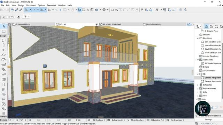This screenshot has width=223, height=125.
Task: Toggle the grid snap hash icon
Action: click(x=49, y=10)
